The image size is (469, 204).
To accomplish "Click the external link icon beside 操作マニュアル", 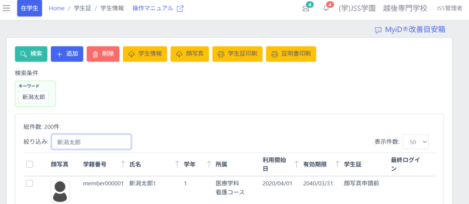I will pos(180,9).
